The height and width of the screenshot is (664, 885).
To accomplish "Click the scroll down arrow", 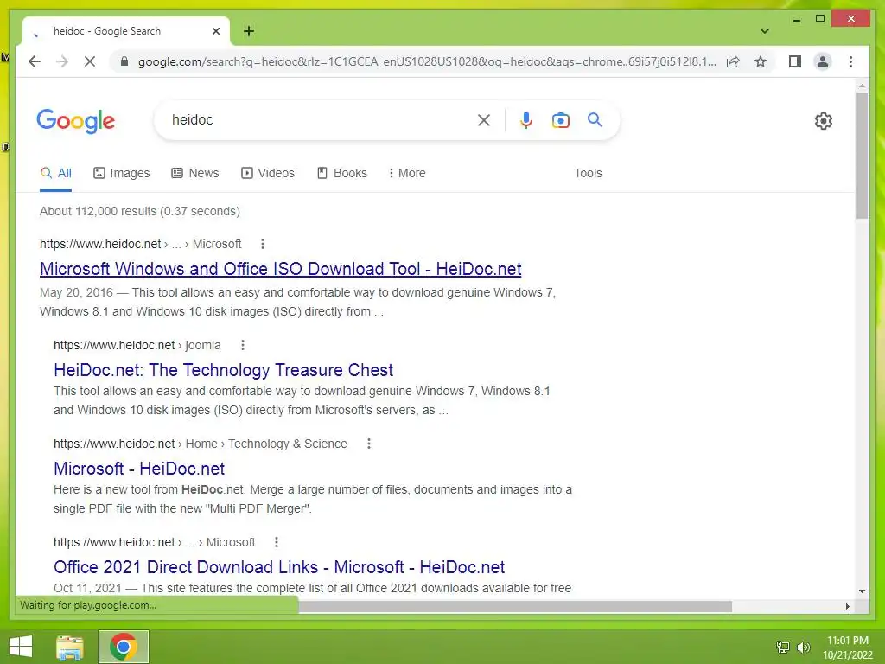I will (x=862, y=591).
